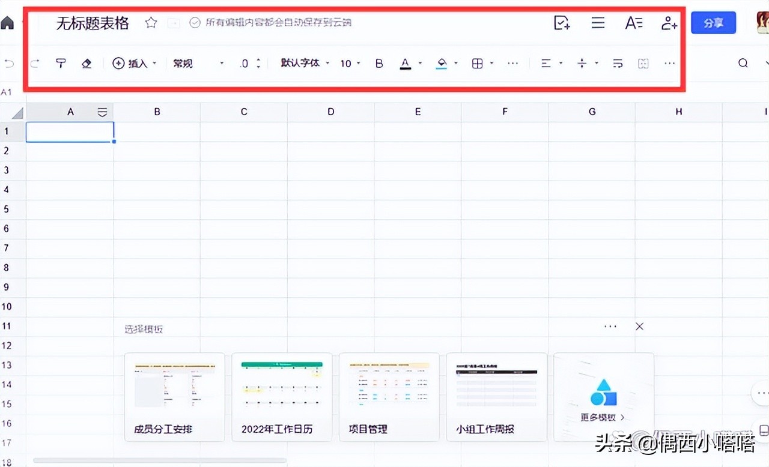Expand the 插入 insert dropdown arrow
Image resolution: width=769 pixels, height=467 pixels.
pyautogui.click(x=154, y=63)
